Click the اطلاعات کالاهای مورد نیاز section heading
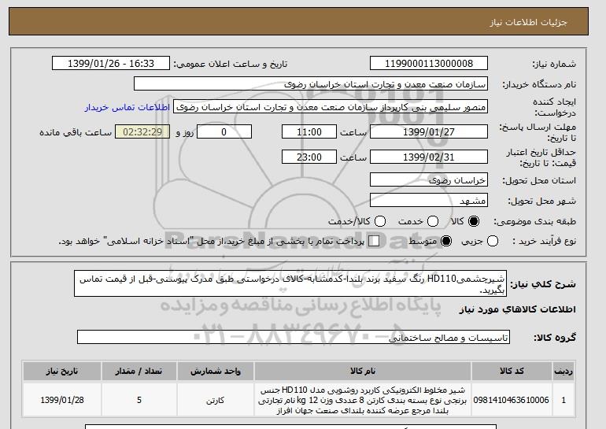Viewport: 606px width, 429px height. [518, 309]
